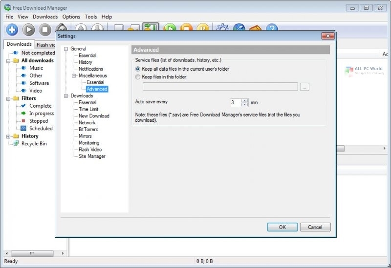
Task: Open the Help menu
Action: coord(107,17)
